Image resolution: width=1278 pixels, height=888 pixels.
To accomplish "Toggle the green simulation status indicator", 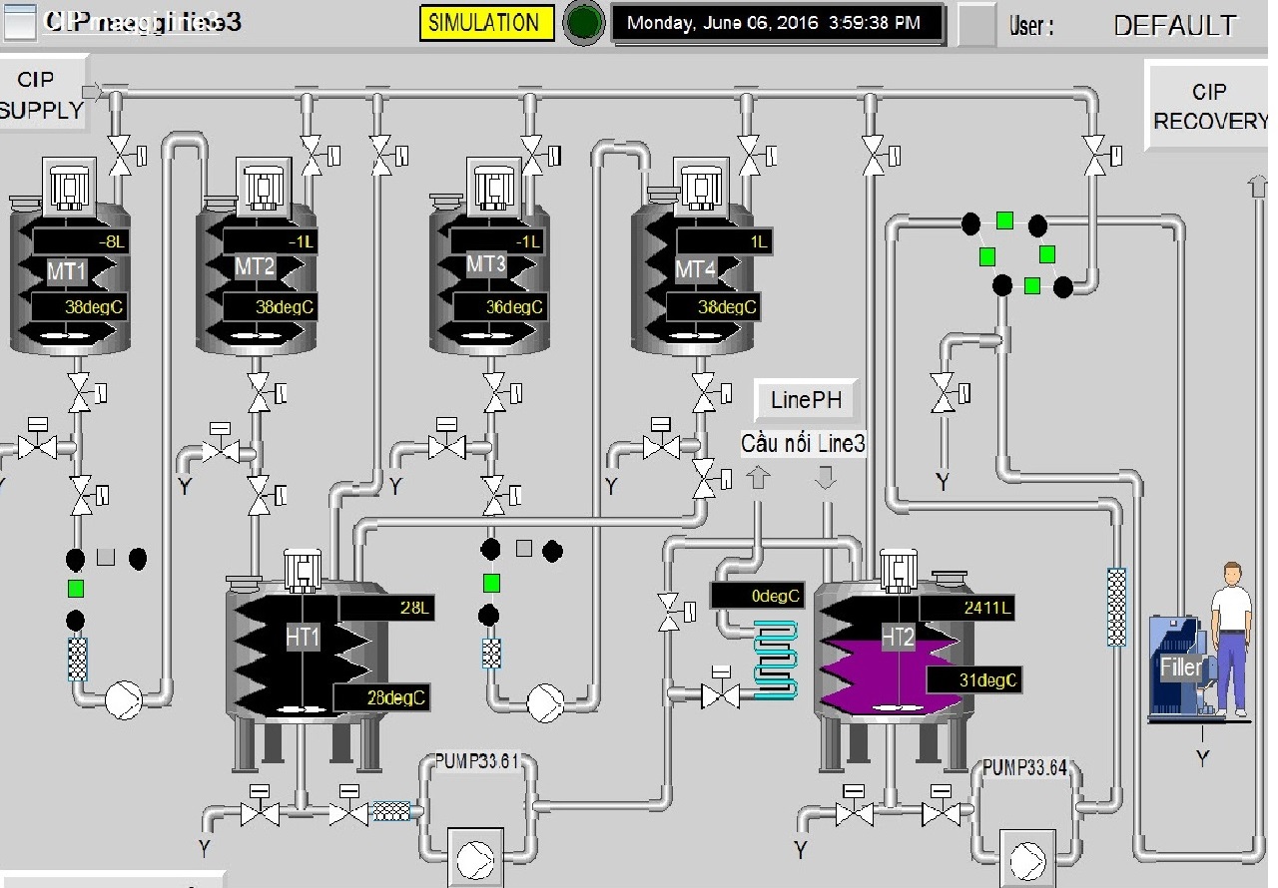I will pos(583,23).
